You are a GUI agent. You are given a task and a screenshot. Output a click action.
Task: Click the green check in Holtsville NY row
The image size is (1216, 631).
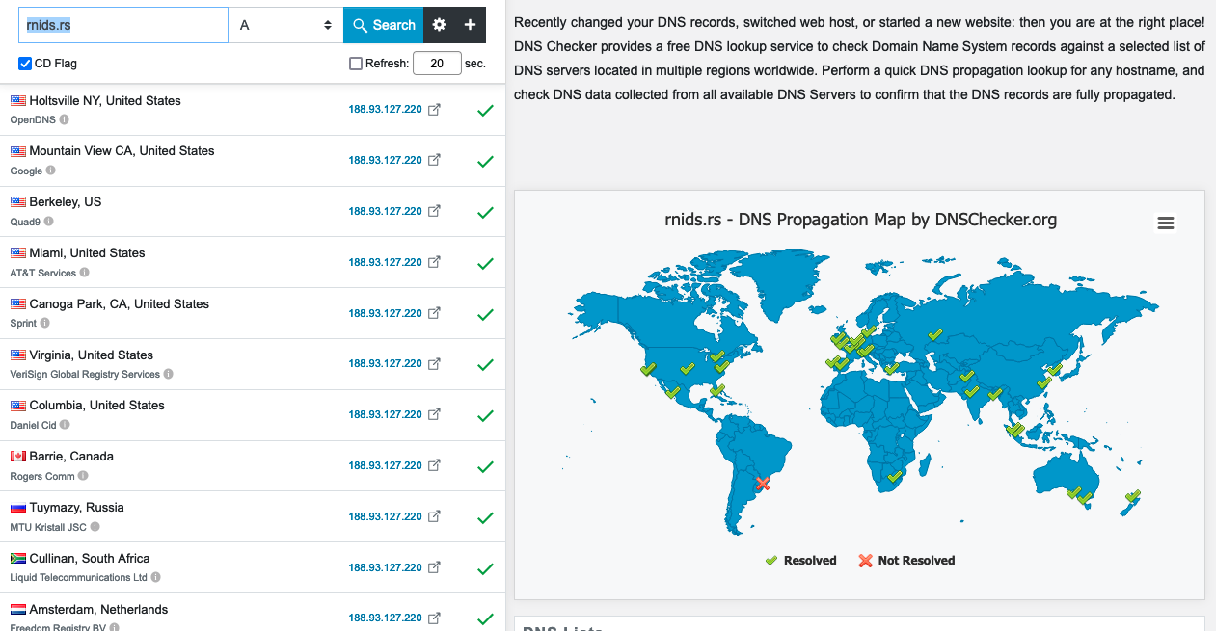coord(485,111)
